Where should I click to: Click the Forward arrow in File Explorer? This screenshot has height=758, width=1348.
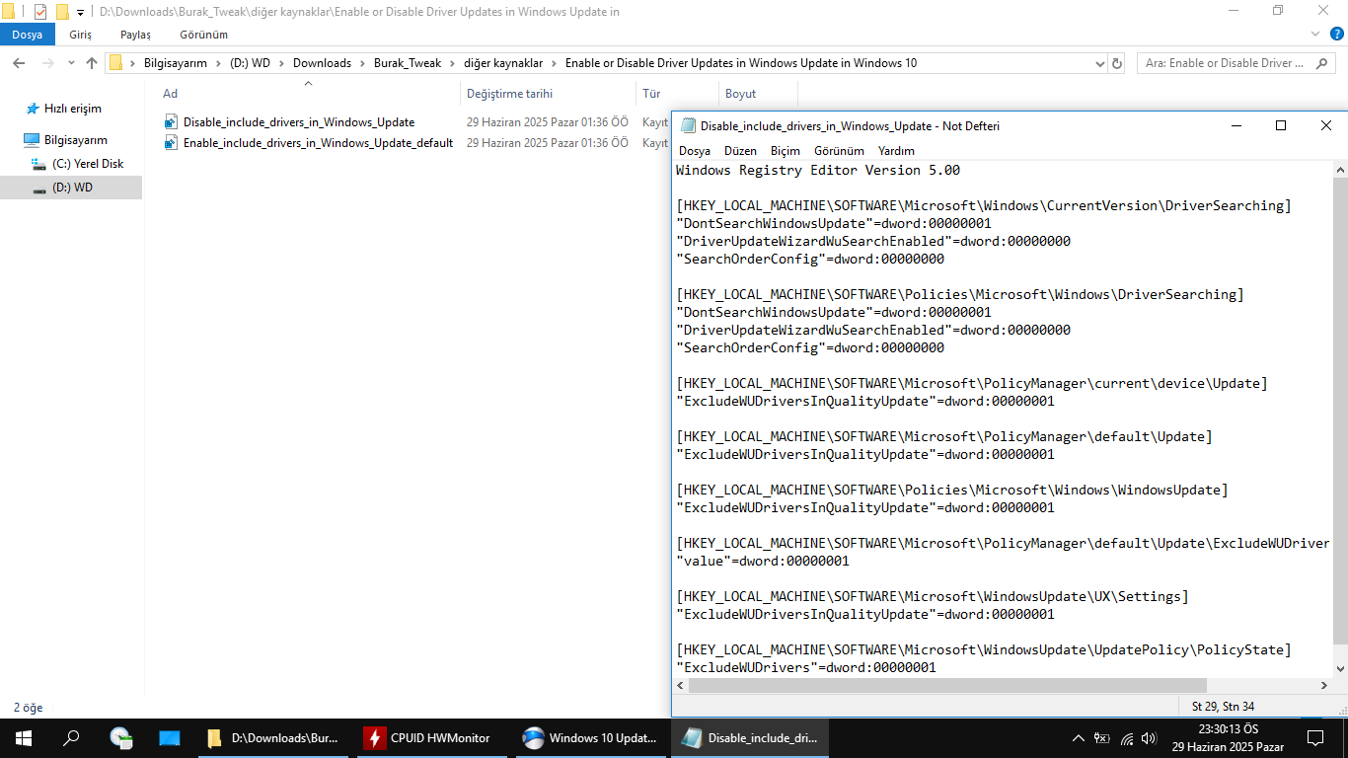click(x=45, y=63)
